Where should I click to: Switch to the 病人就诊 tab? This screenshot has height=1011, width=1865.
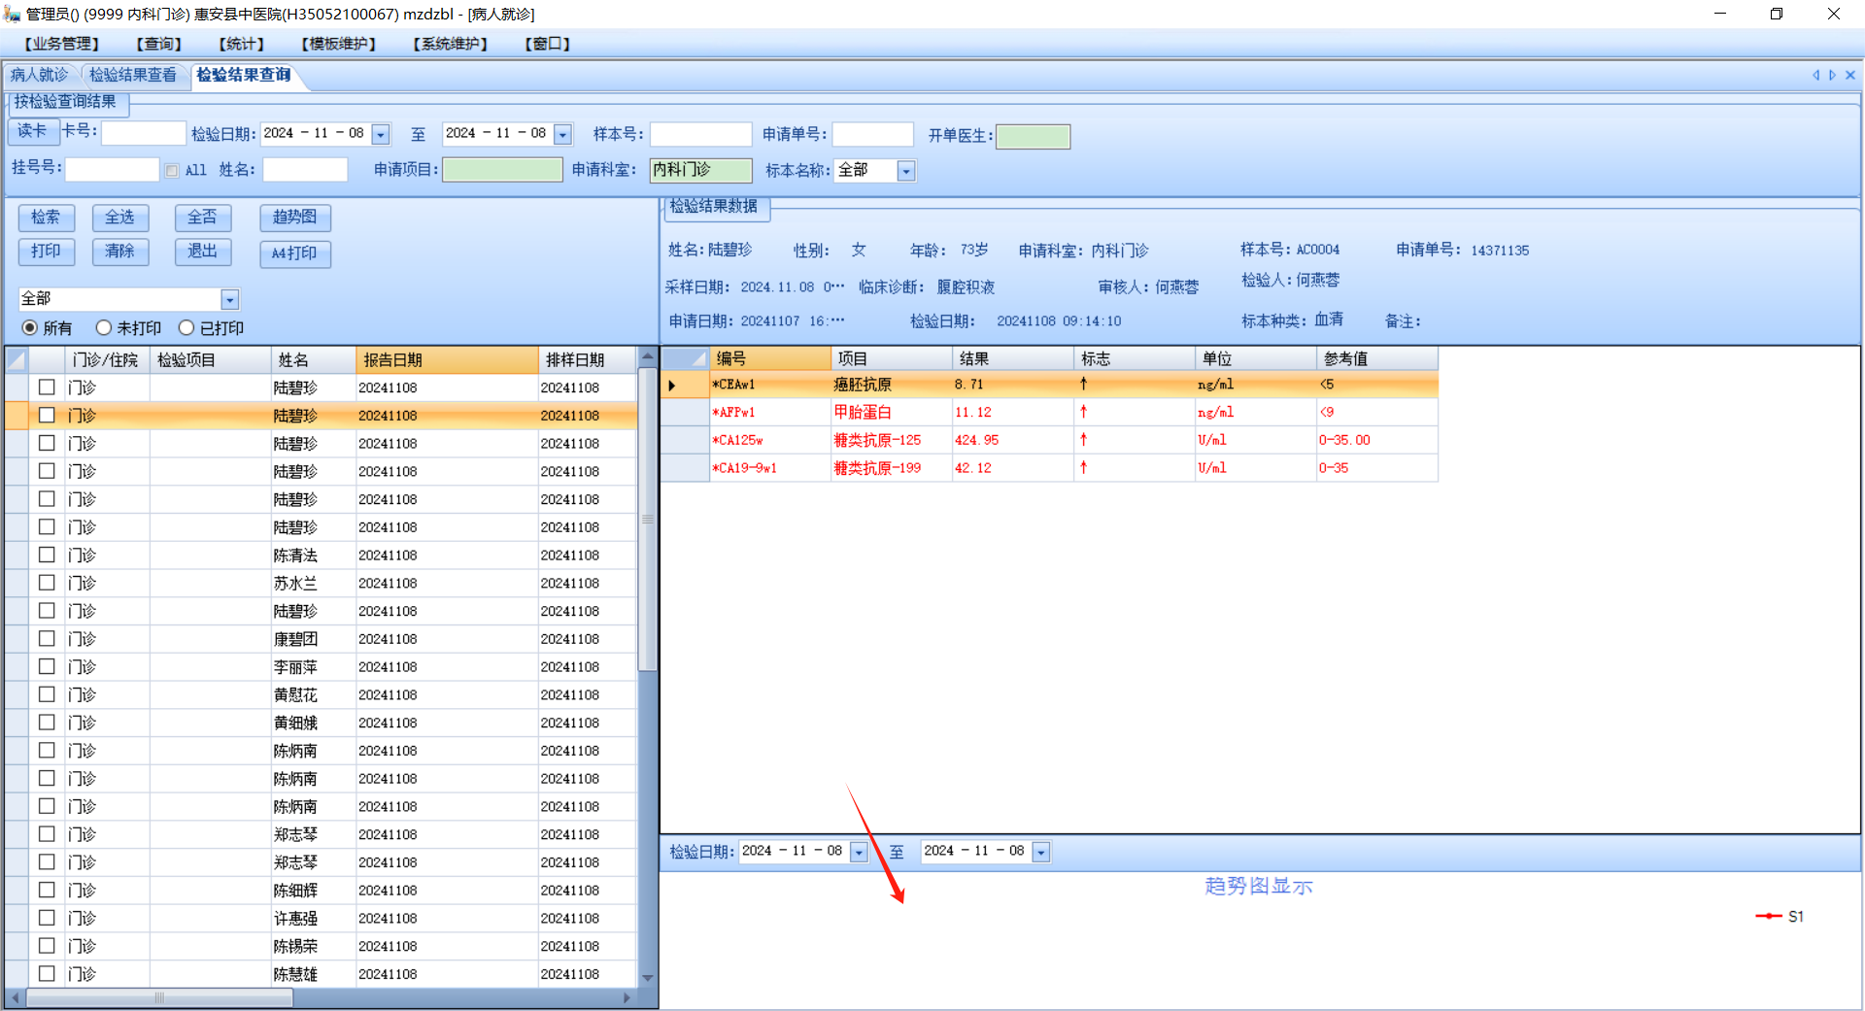[x=40, y=75]
